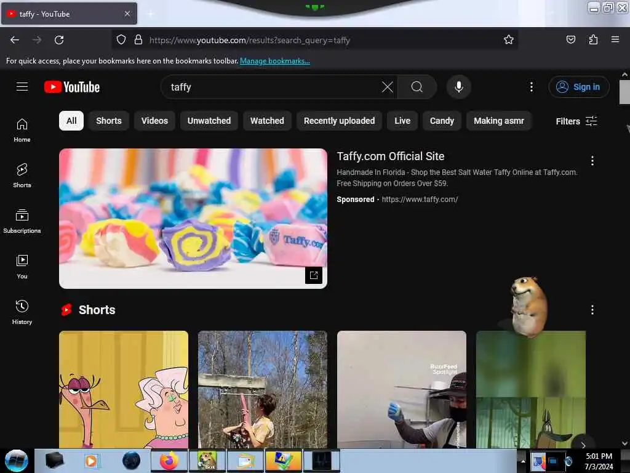Click the scrollbar down arrow

pos(624,443)
